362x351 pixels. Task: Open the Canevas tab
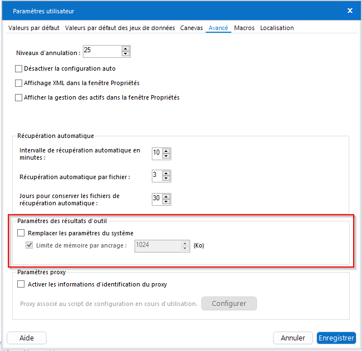pos(191,28)
